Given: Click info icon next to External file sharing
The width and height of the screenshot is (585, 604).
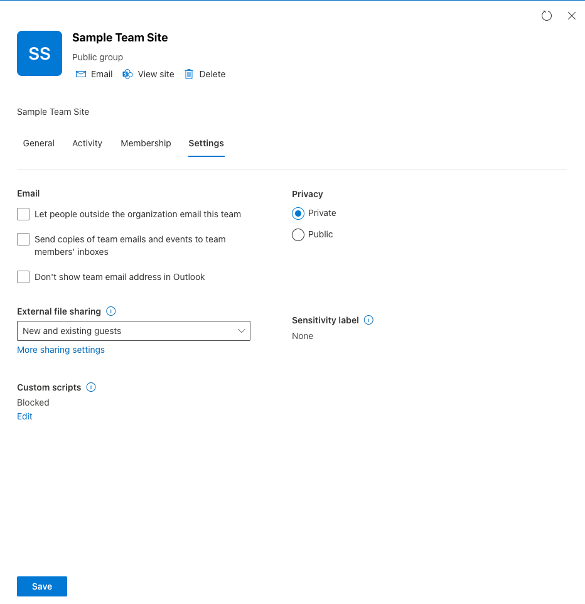Looking at the screenshot, I should (x=111, y=311).
